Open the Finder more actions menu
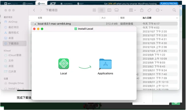The image size is (186, 110). click(159, 10)
